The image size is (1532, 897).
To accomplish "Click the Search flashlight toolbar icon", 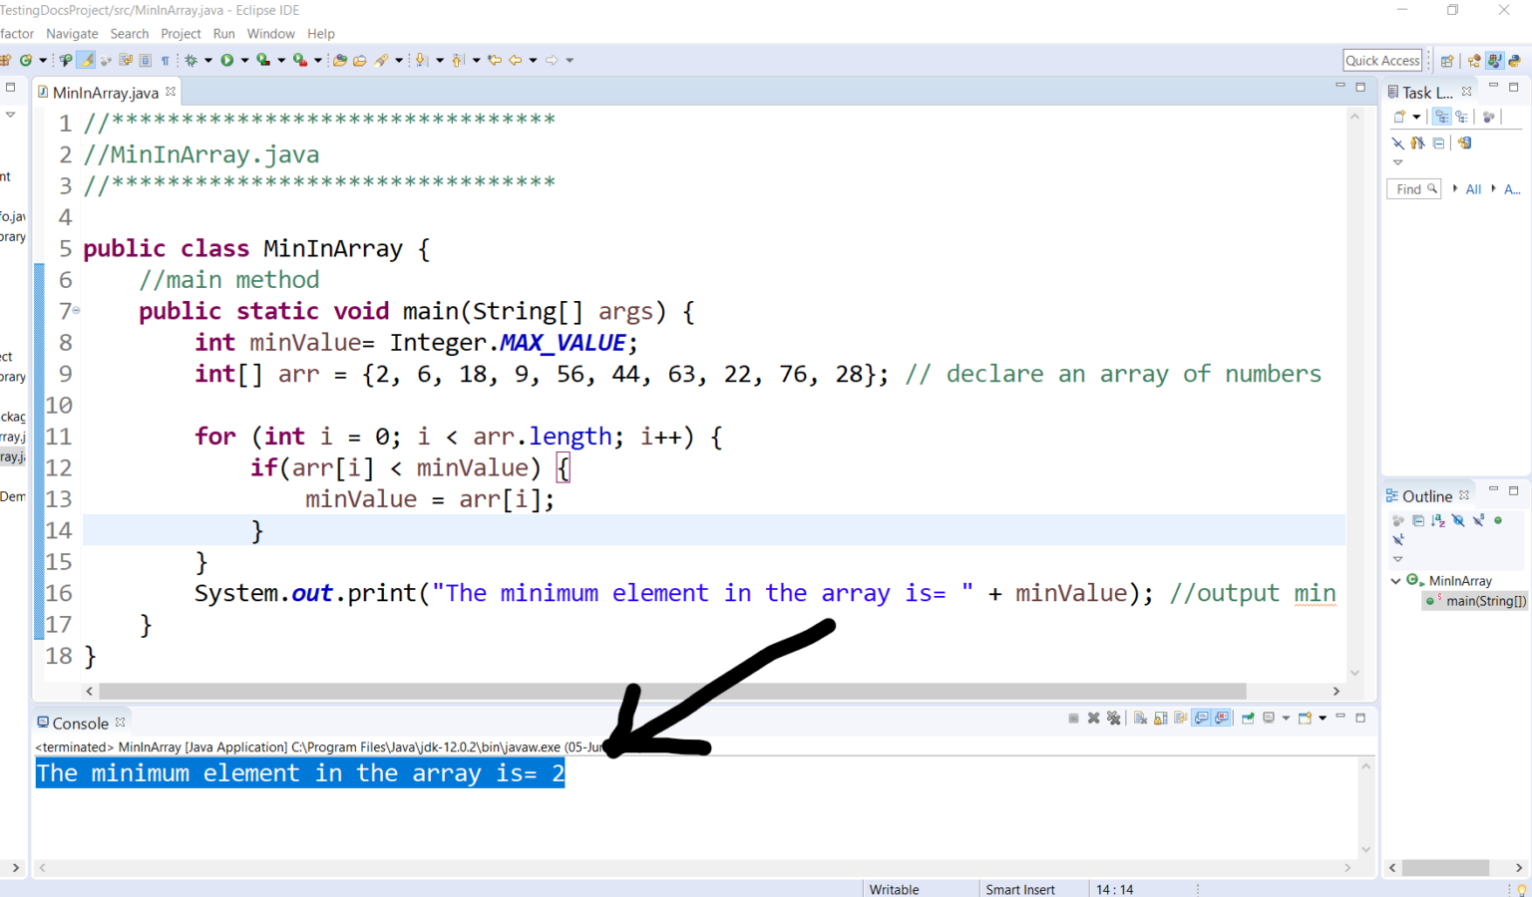I will click(x=381, y=60).
